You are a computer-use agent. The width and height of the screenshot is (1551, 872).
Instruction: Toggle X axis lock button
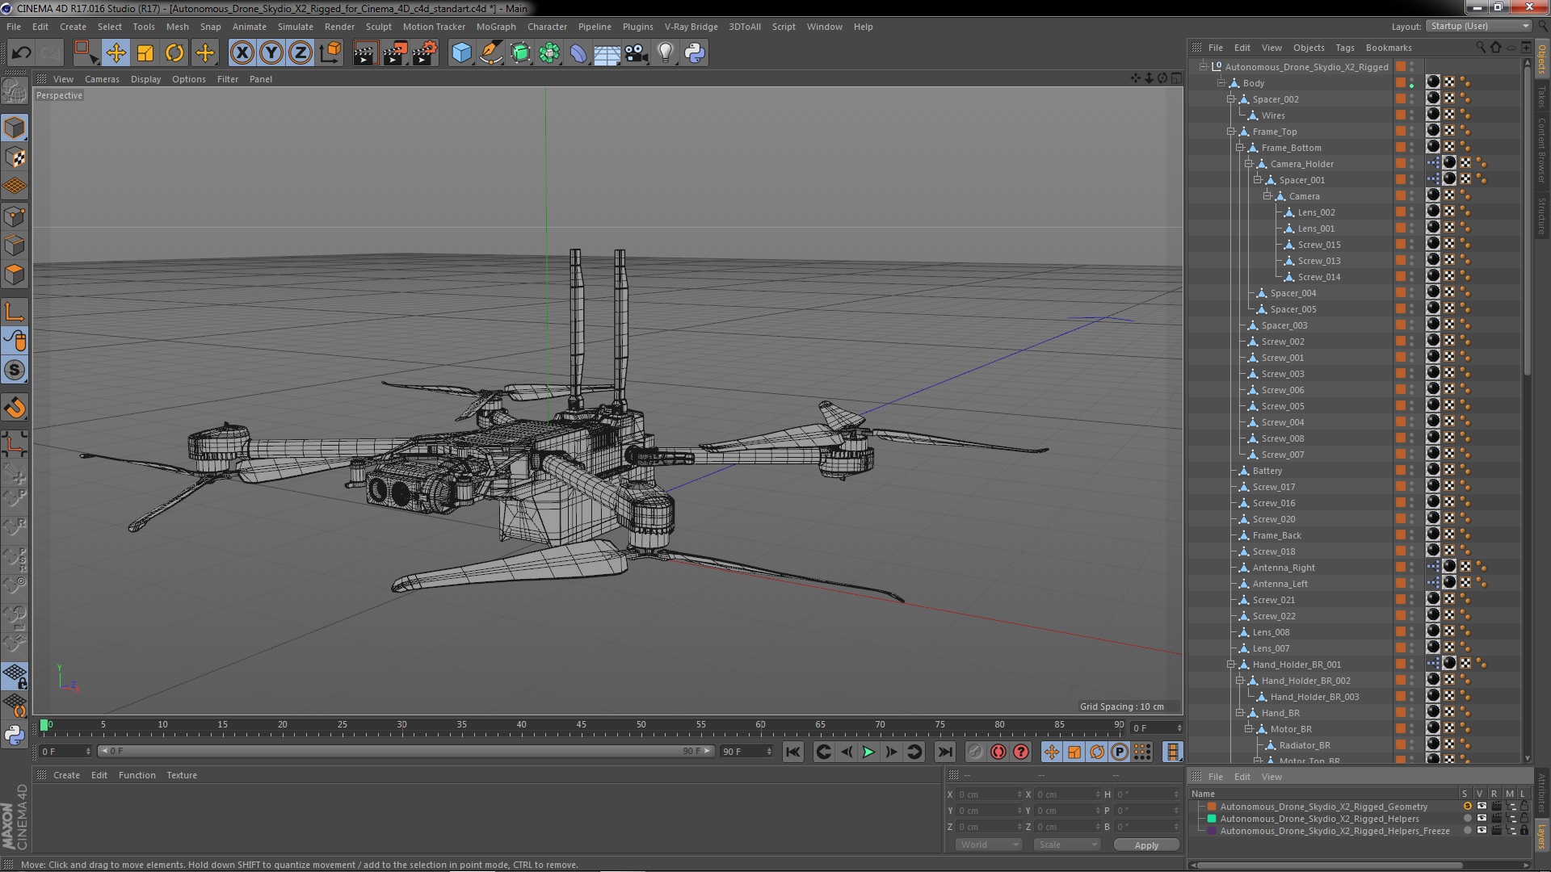click(242, 53)
